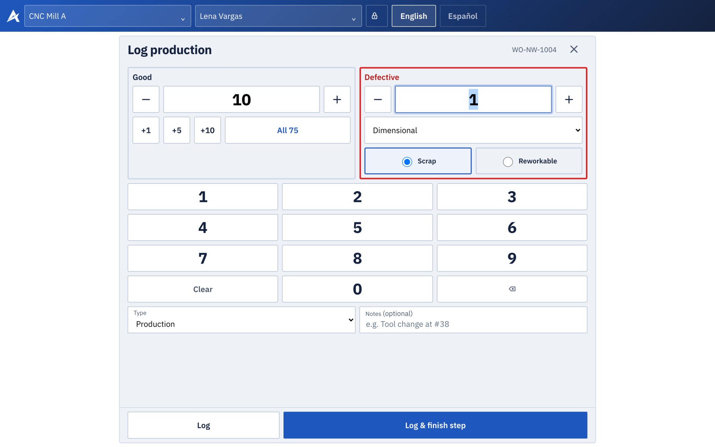The width and height of the screenshot is (715, 447).
Task: Tap keypad digit 8
Action: pyautogui.click(x=357, y=259)
